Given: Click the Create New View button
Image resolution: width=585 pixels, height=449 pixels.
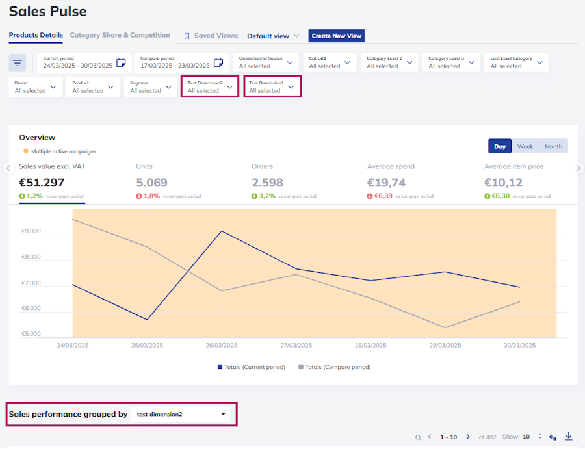Looking at the screenshot, I should click(337, 36).
